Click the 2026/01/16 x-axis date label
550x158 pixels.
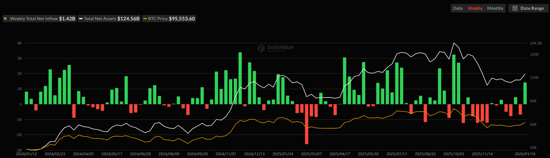click(525, 154)
